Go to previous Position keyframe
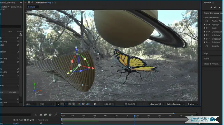Screen dimensions: 223x125 tap(204, 25)
